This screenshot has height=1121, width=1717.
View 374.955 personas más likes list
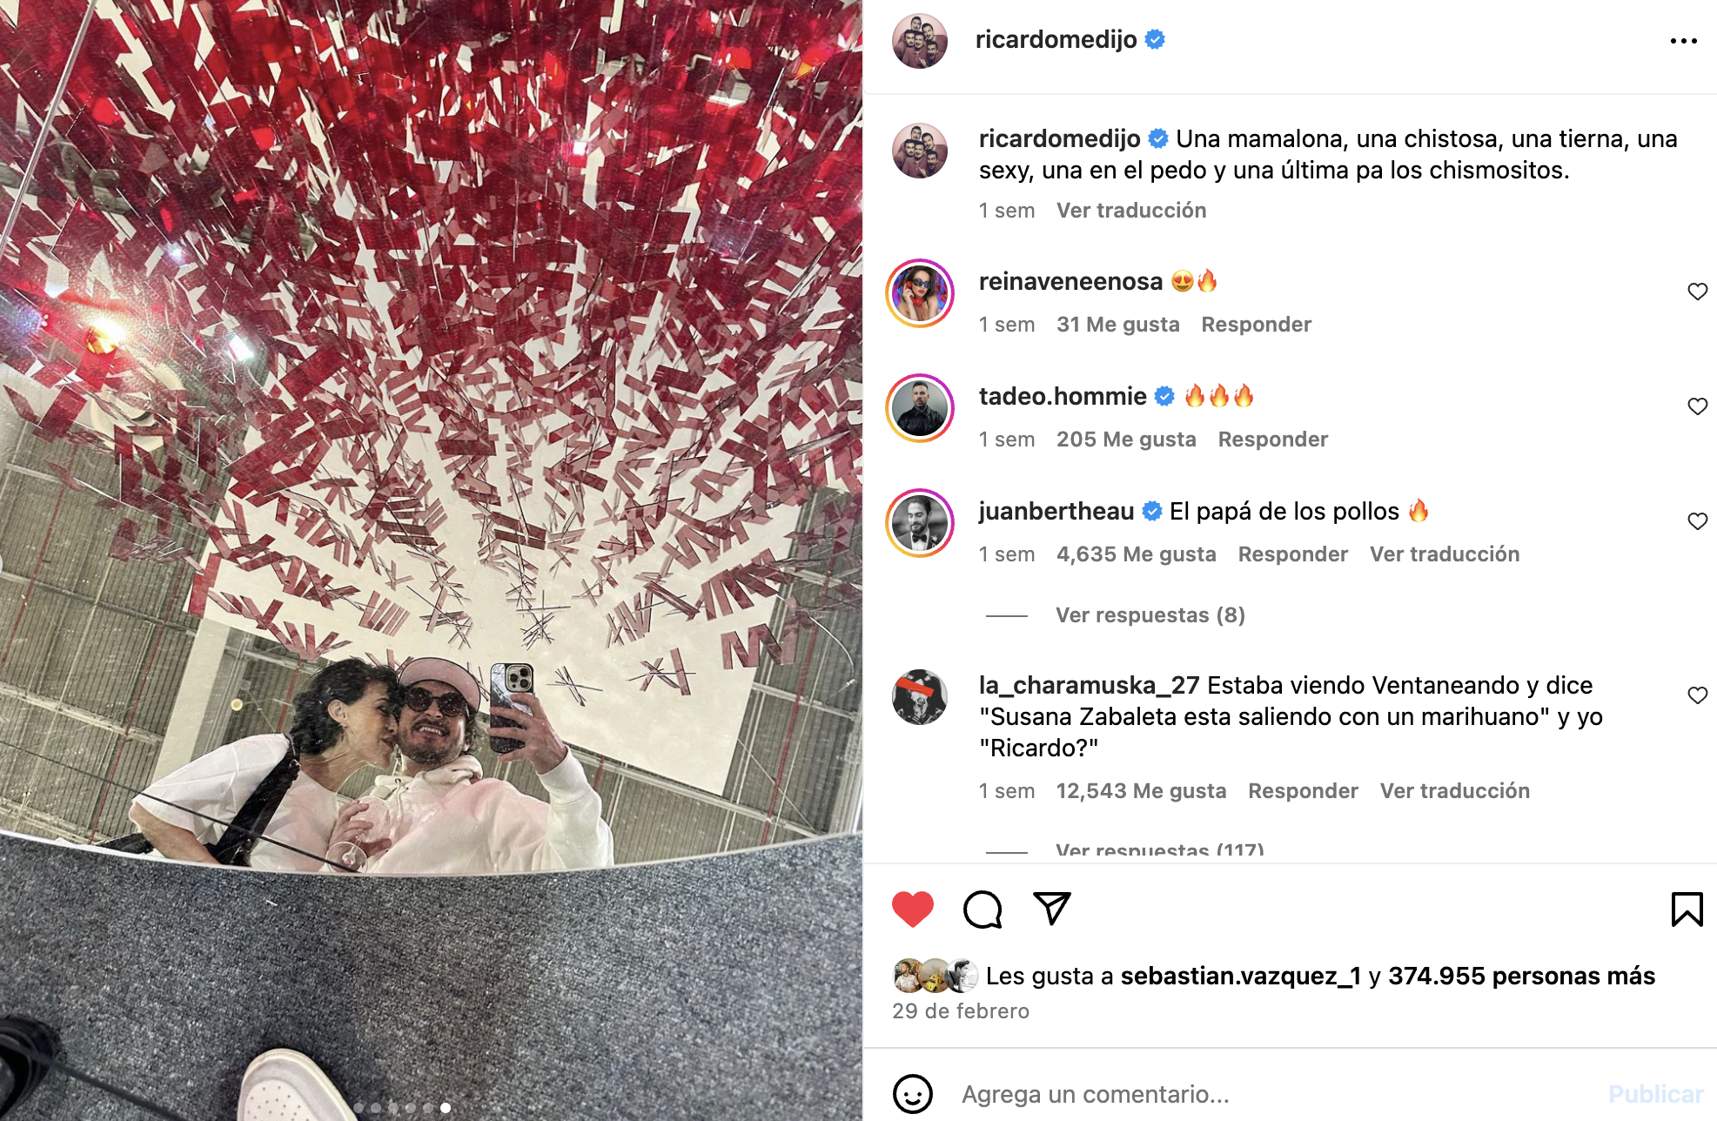pyautogui.click(x=1521, y=976)
